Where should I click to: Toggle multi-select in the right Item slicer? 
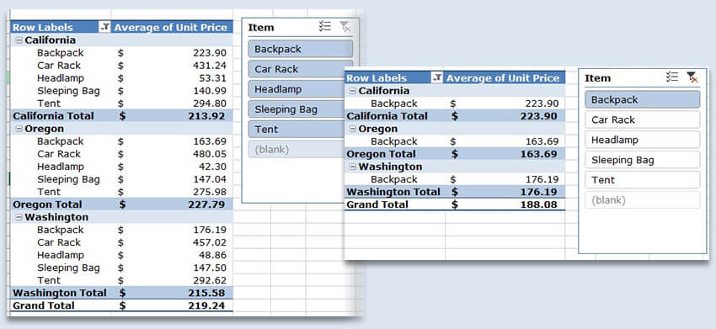(671, 77)
